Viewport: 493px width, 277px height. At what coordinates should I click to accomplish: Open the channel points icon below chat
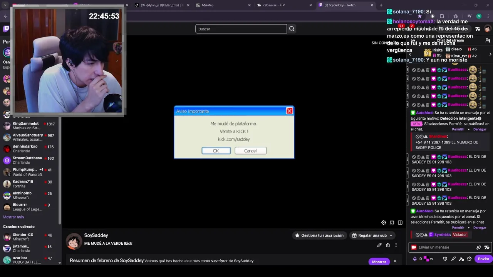[x=415, y=259]
